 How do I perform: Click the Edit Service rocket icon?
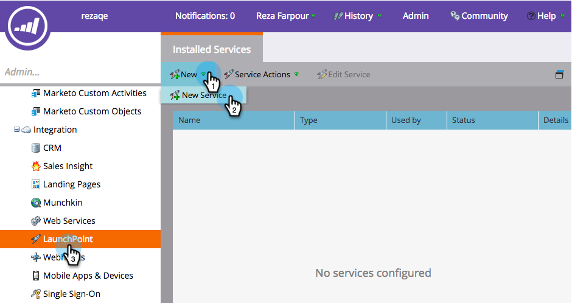coord(322,74)
